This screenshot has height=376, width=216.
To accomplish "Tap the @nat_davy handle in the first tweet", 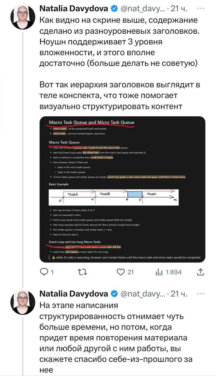I will [143, 9].
